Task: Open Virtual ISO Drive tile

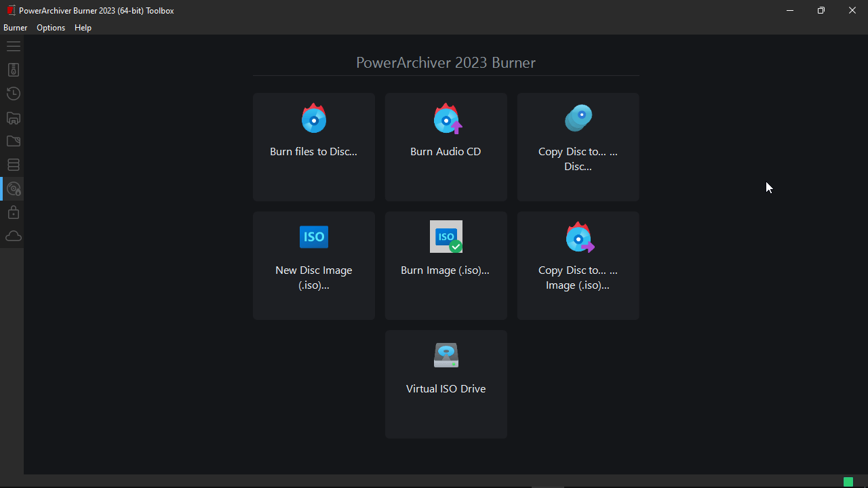Action: [x=446, y=384]
